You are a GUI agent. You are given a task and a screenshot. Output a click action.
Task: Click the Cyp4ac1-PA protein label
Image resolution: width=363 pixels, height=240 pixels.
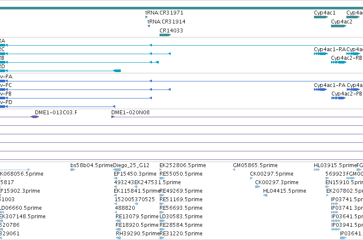point(330,85)
